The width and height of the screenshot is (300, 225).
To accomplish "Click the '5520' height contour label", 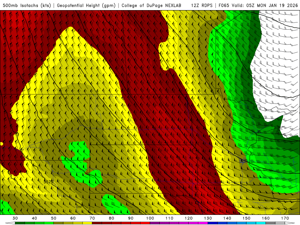I will pos(48,181).
